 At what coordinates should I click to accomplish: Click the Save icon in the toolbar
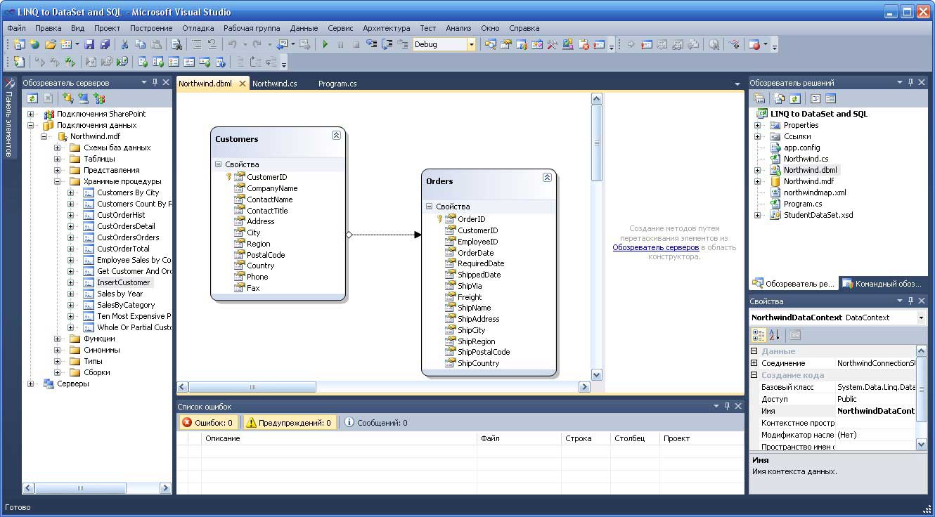(x=89, y=44)
